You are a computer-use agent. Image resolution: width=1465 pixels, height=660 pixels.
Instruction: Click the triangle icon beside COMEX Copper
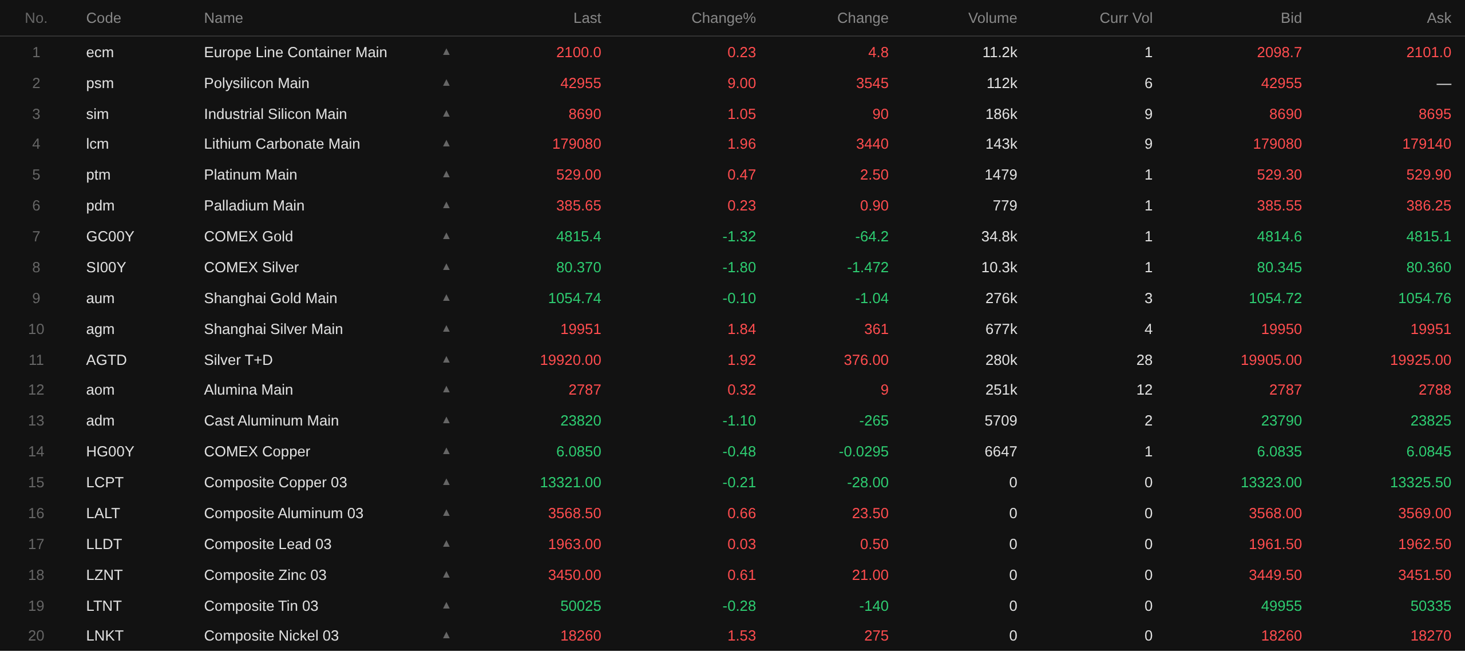pos(446,451)
